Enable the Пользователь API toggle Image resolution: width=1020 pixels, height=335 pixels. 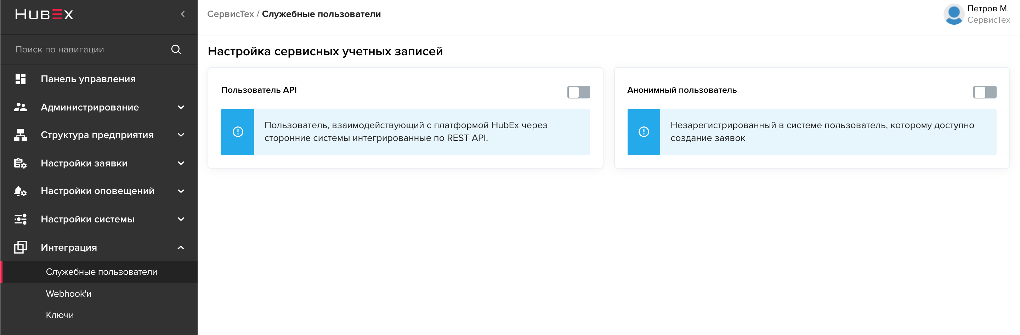(578, 92)
